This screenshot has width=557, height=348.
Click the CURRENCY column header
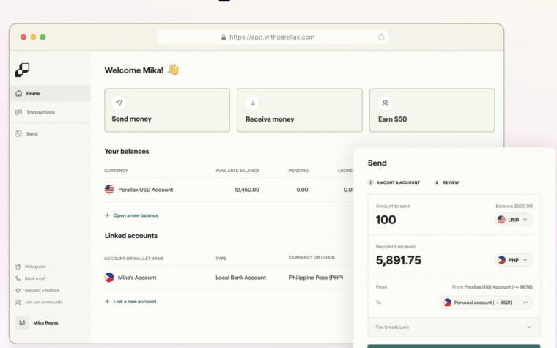pos(116,171)
